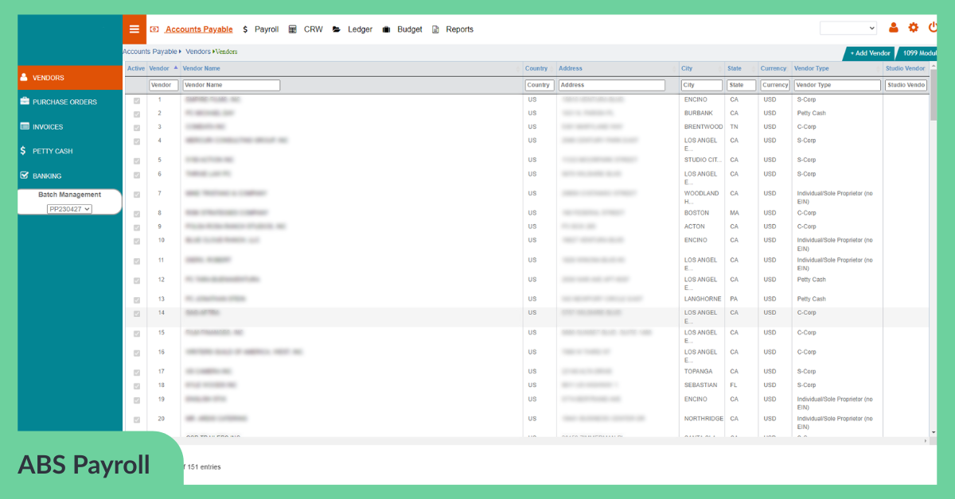Click the City filter field
Image resolution: width=955 pixels, height=499 pixels.
click(702, 85)
